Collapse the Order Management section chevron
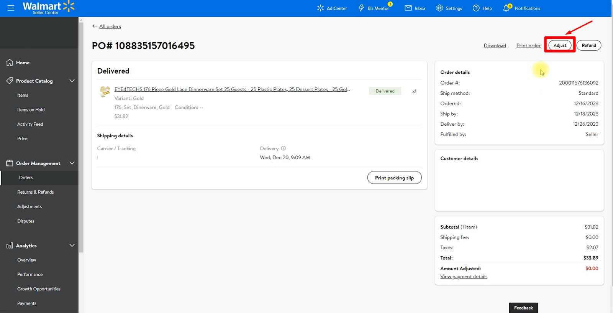The height and width of the screenshot is (313, 613). click(x=72, y=163)
